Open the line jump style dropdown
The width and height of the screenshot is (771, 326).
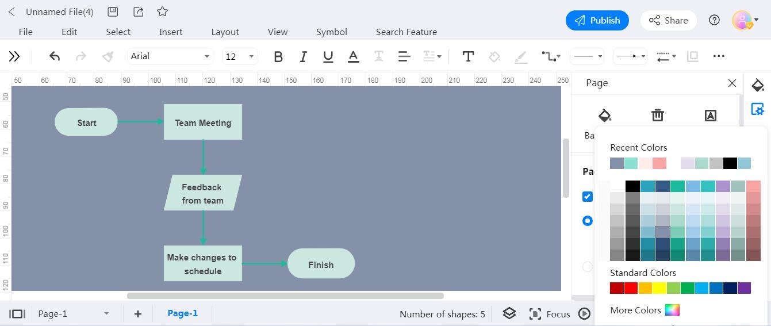666,56
